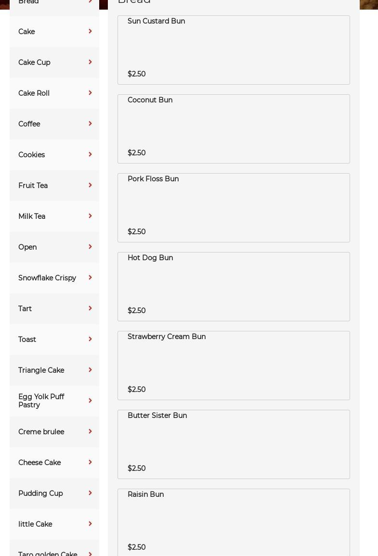Expand the Cake Roll category arrow
This screenshot has height=556, width=378.
tap(90, 93)
